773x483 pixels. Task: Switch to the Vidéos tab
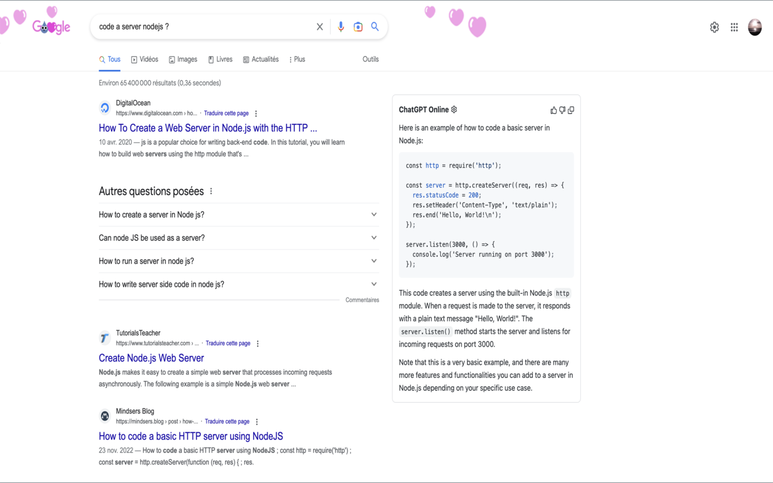[145, 59]
